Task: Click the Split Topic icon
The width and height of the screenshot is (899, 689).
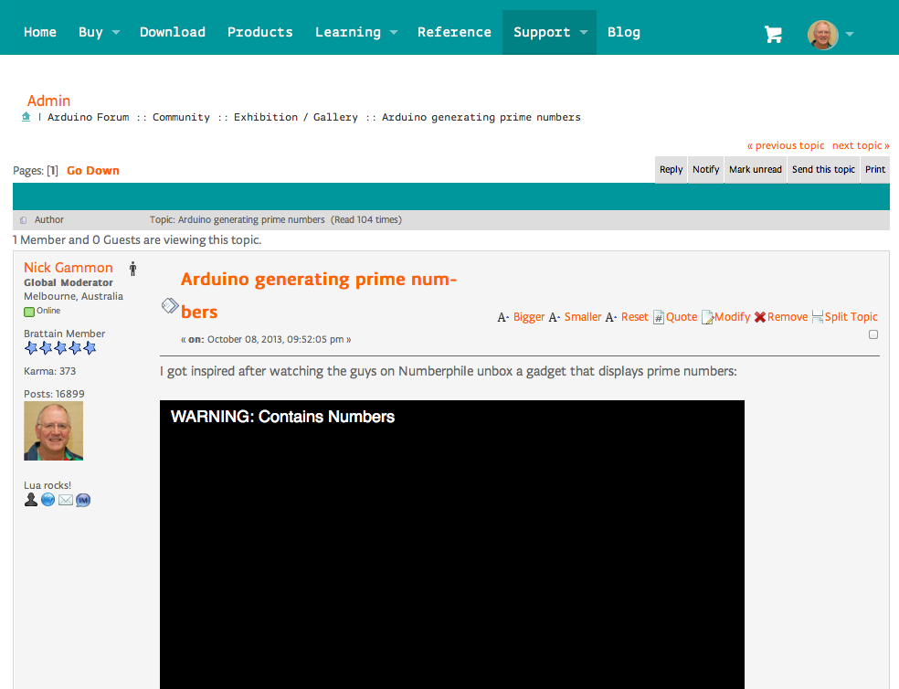Action: click(818, 317)
